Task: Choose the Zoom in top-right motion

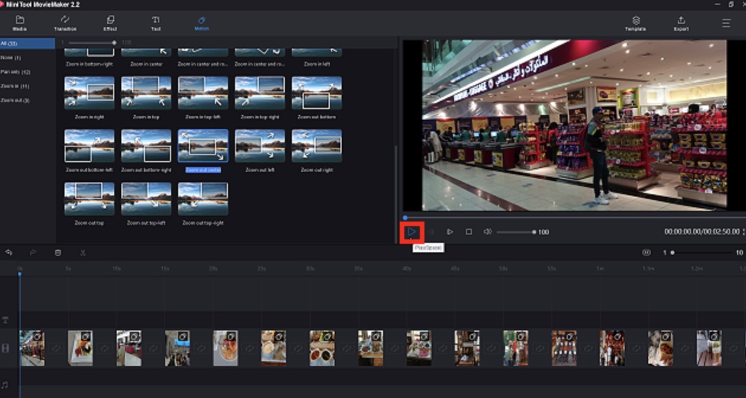Action: coord(260,93)
